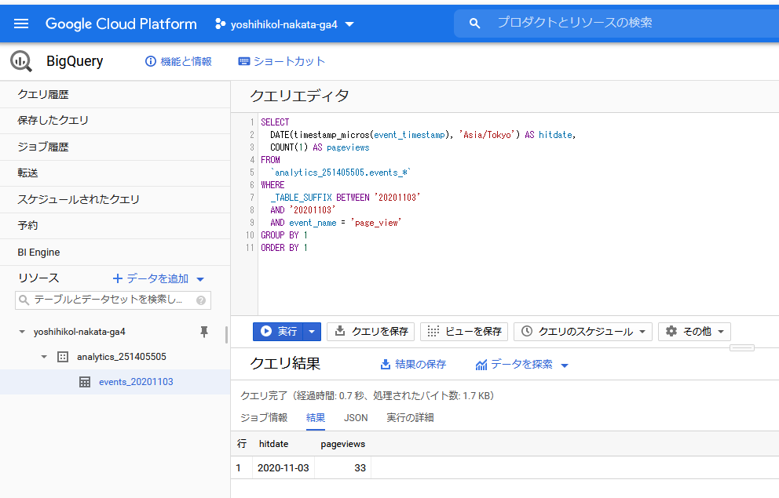Click the play icon in 実行 button
779x498 pixels.
pyautogui.click(x=266, y=331)
